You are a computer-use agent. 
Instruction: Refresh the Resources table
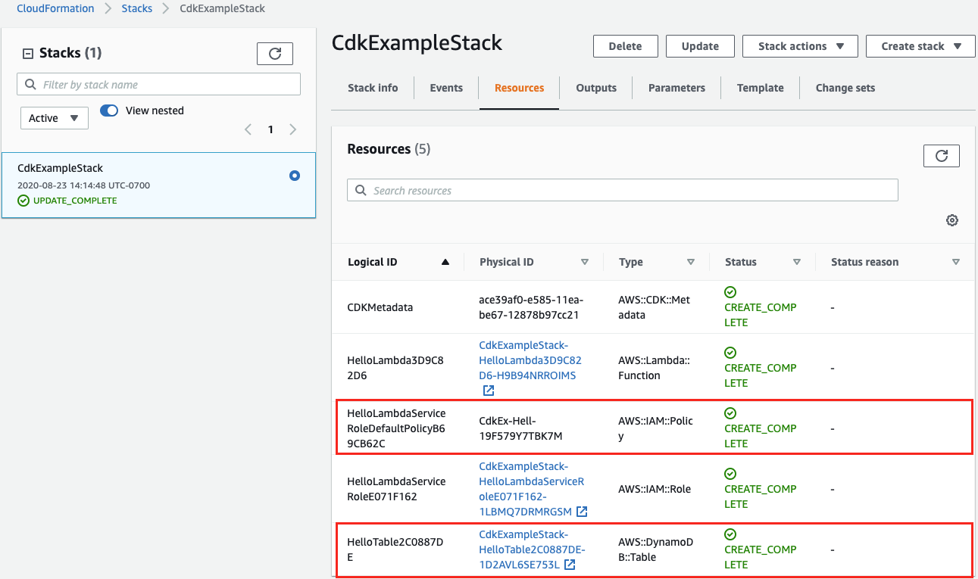(942, 156)
